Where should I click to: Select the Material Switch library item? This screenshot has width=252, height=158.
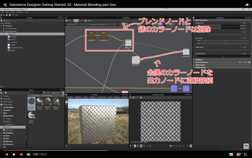pyautogui.click(x=56, y=104)
